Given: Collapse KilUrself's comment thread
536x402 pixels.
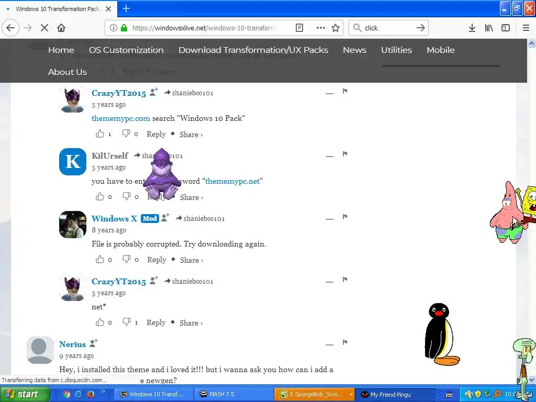Looking at the screenshot, I should click(x=330, y=156).
